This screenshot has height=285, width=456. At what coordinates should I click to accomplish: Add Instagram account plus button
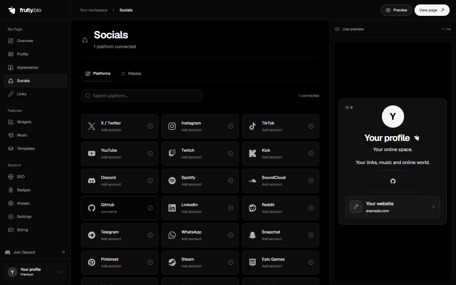pyautogui.click(x=231, y=126)
